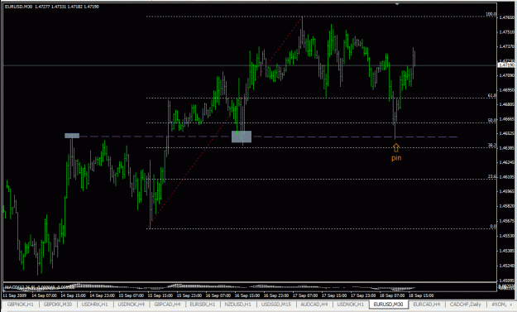Select the Fibonacci 50.0 level label

coord(492,120)
